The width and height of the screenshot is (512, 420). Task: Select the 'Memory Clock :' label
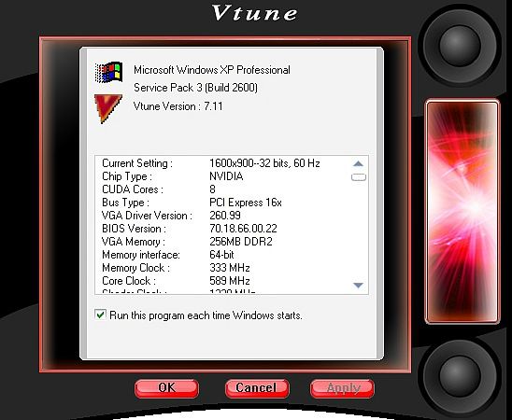tap(135, 268)
